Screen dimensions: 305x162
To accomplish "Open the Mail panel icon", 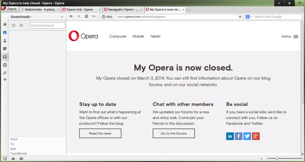I will point(5,32).
